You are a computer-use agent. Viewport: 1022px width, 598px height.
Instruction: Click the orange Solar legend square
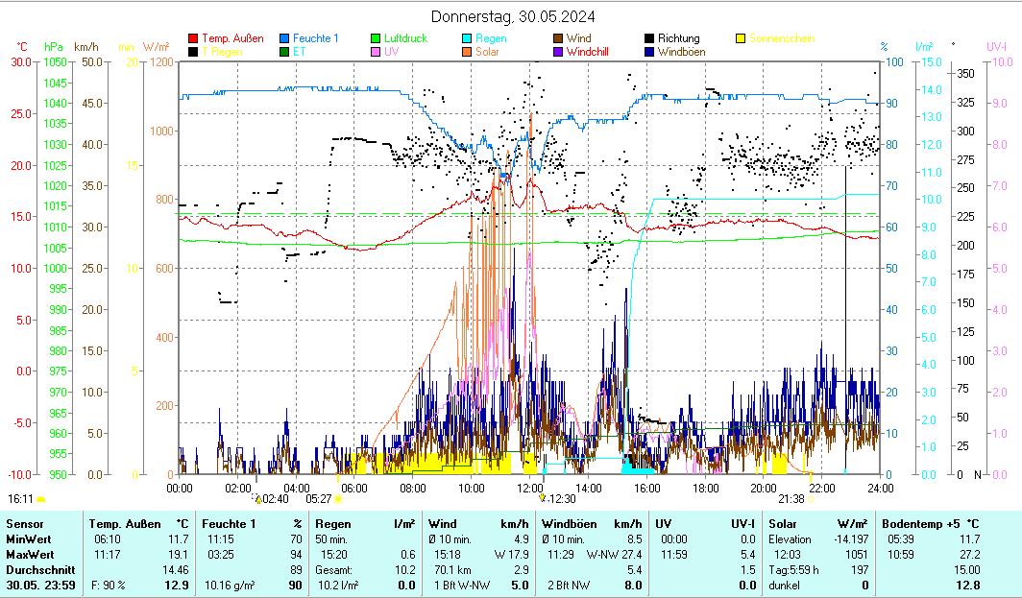tap(468, 52)
